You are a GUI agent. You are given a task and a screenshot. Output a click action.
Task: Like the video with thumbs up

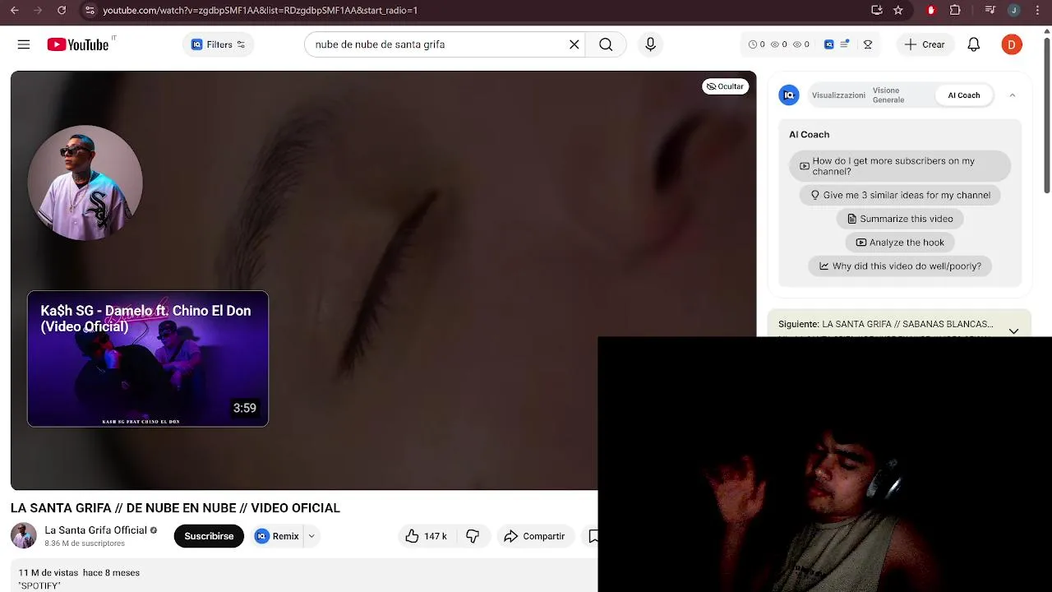click(x=426, y=536)
